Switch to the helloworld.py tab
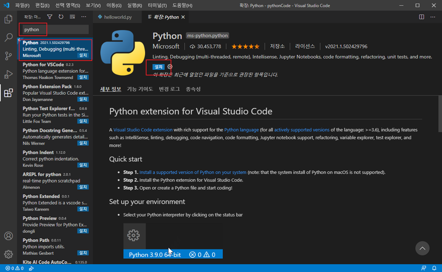 [118, 17]
